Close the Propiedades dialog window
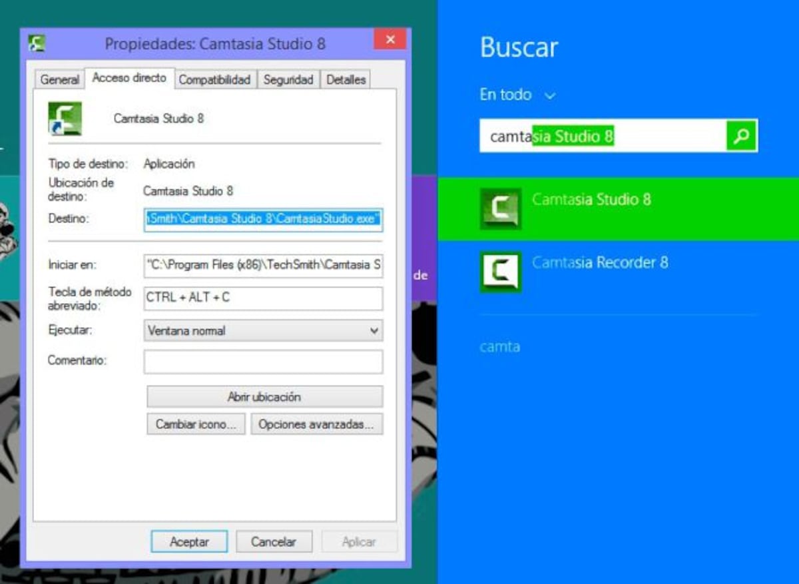 coord(390,40)
